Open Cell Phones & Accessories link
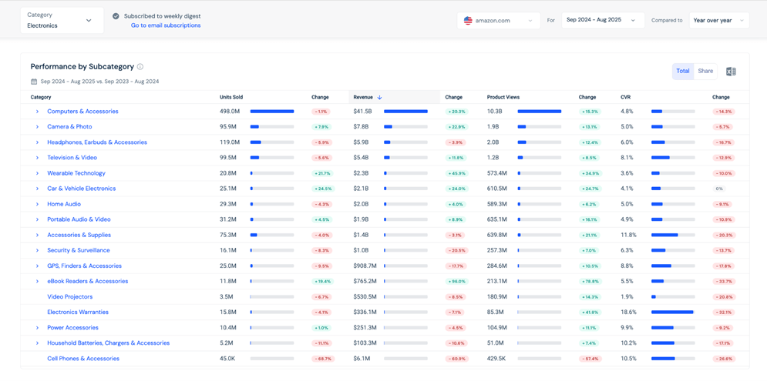The width and height of the screenshot is (767, 381). [83, 359]
